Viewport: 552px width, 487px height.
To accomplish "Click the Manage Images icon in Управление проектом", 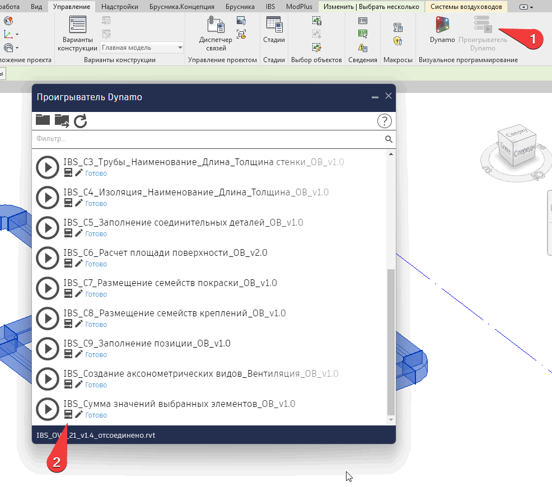I will 241,21.
